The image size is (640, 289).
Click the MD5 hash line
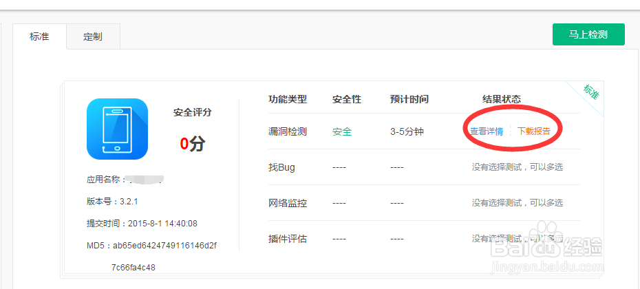151,257
